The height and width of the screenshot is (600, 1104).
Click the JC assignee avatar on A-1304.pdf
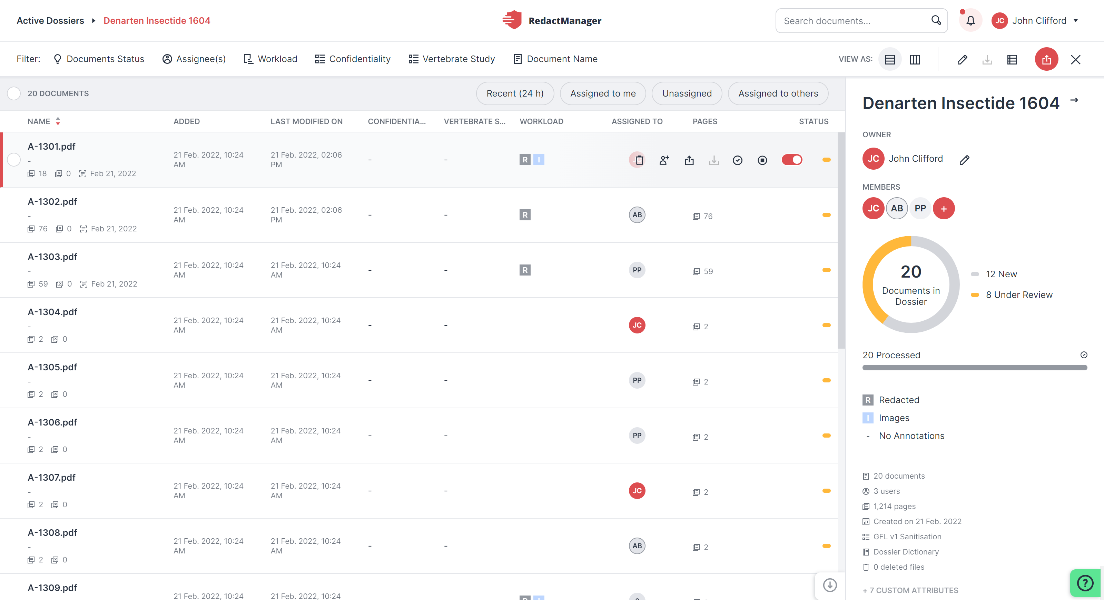[x=637, y=325]
